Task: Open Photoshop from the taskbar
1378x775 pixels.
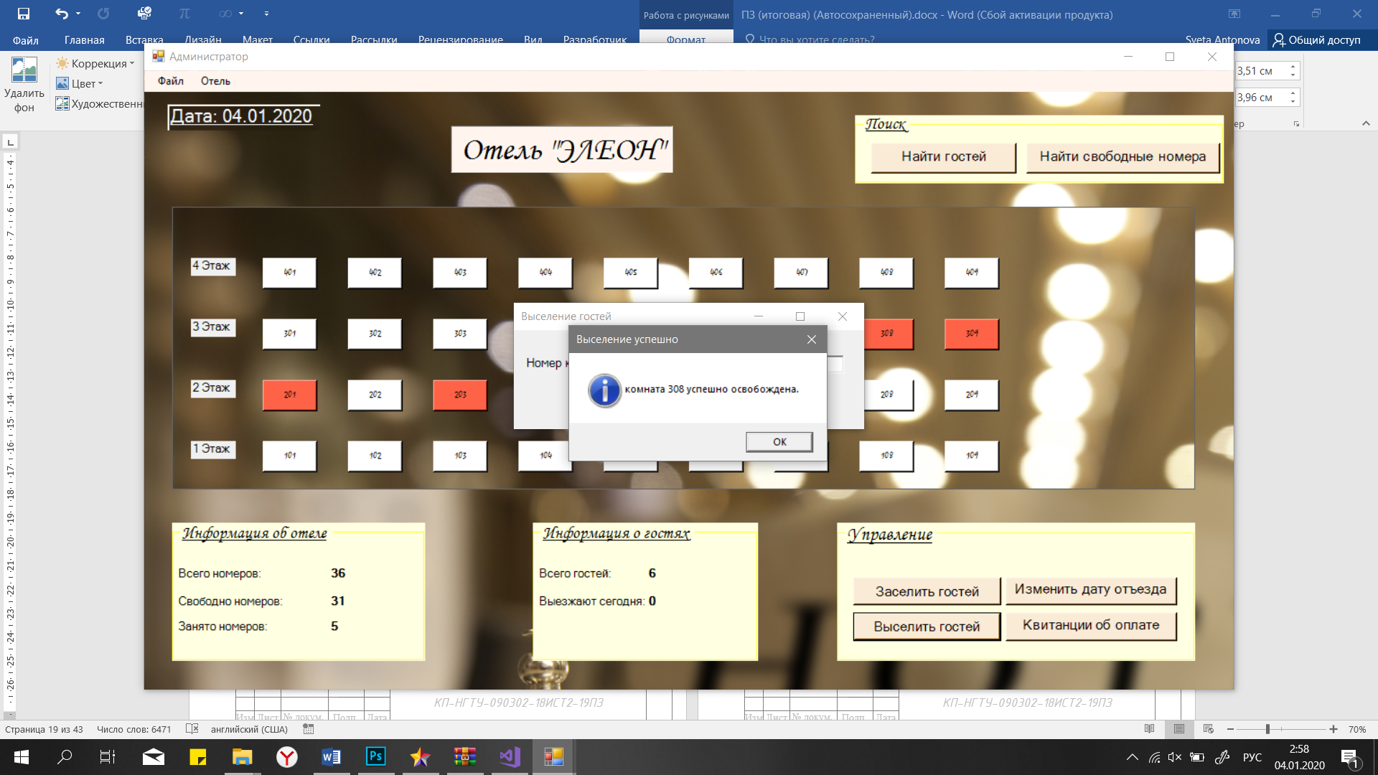Action: click(x=376, y=757)
